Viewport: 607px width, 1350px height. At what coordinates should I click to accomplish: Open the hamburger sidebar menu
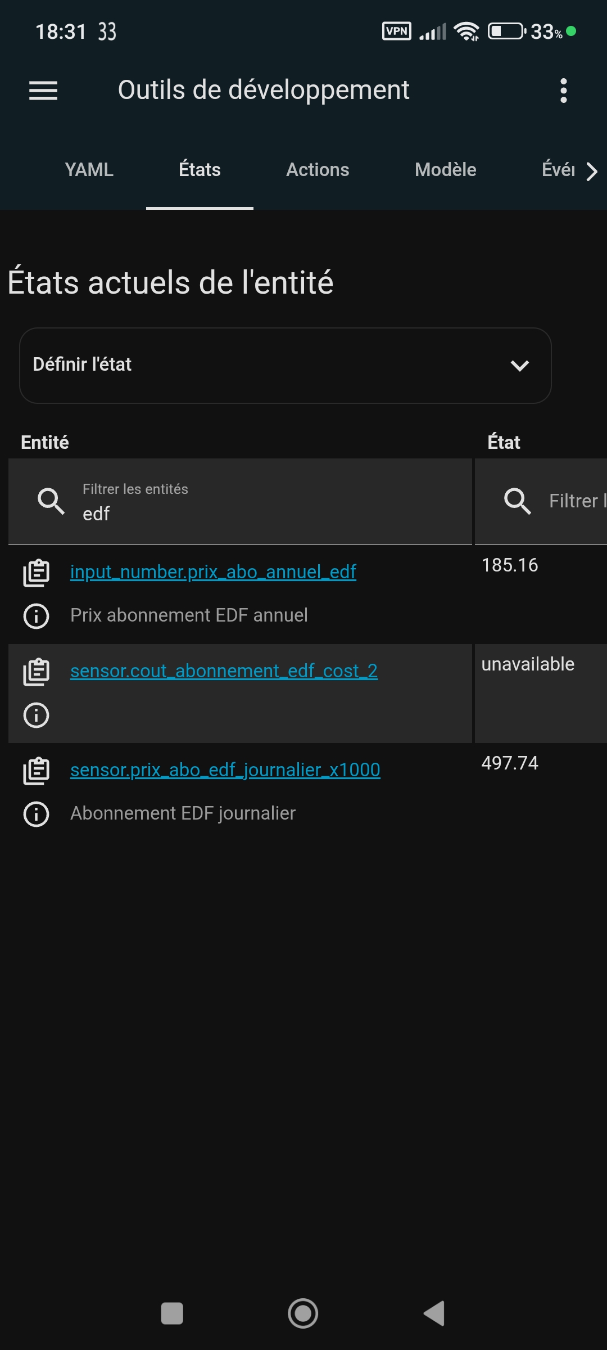pyautogui.click(x=43, y=91)
